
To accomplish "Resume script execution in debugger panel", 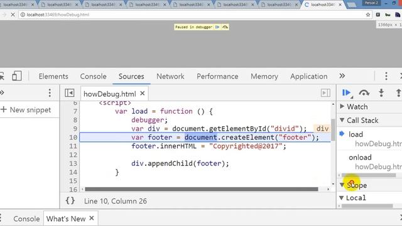I will point(346,92).
